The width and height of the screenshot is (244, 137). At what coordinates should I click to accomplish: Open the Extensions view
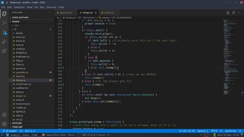click(4, 51)
